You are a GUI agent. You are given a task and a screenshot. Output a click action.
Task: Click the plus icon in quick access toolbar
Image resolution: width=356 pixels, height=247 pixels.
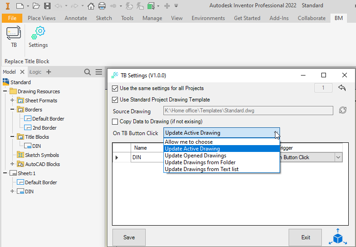pyautogui.click(x=167, y=5)
